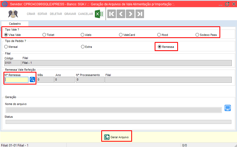
Task: Click the Nº Remessa search magnifier icon
Action: (x=32, y=79)
